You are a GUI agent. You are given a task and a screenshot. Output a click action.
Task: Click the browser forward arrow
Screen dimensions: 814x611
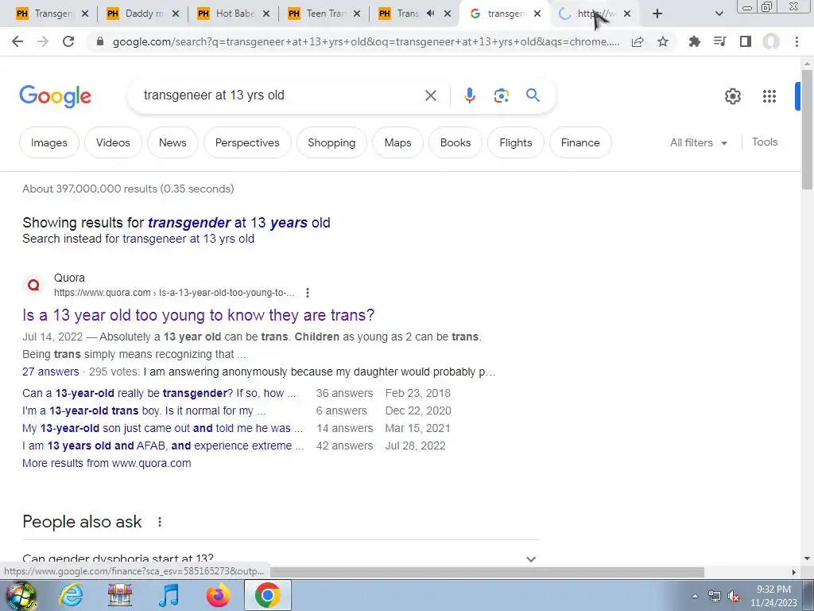(x=43, y=41)
